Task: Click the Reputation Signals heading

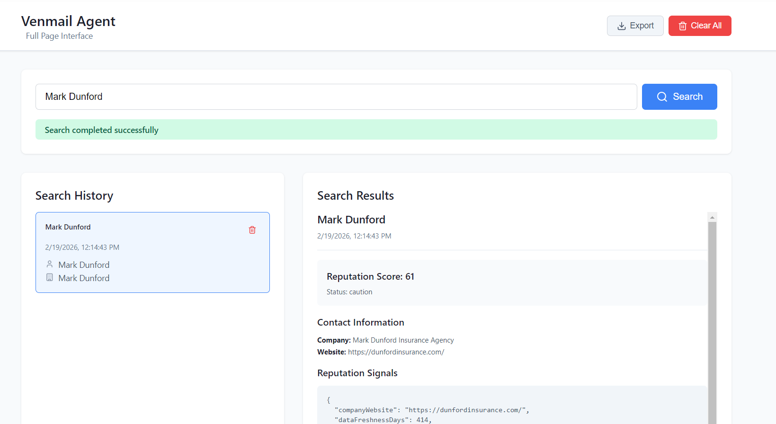Action: click(x=357, y=373)
